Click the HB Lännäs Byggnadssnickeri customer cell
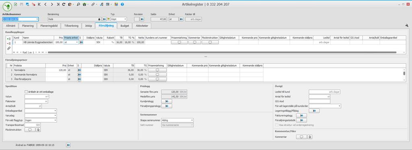This screenshot has height=150, width=412. pyautogui.click(x=38, y=42)
